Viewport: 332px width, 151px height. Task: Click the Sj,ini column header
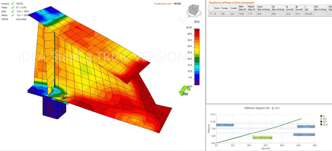tap(264, 8)
